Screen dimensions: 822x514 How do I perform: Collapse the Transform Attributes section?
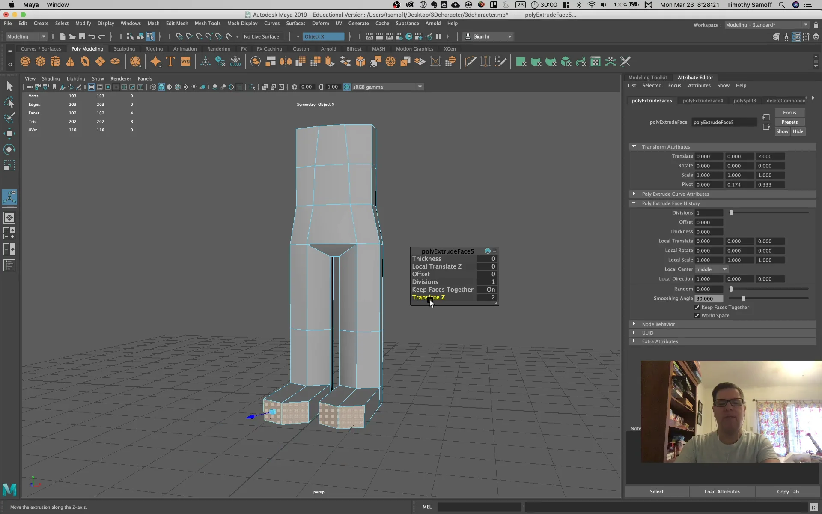point(634,146)
